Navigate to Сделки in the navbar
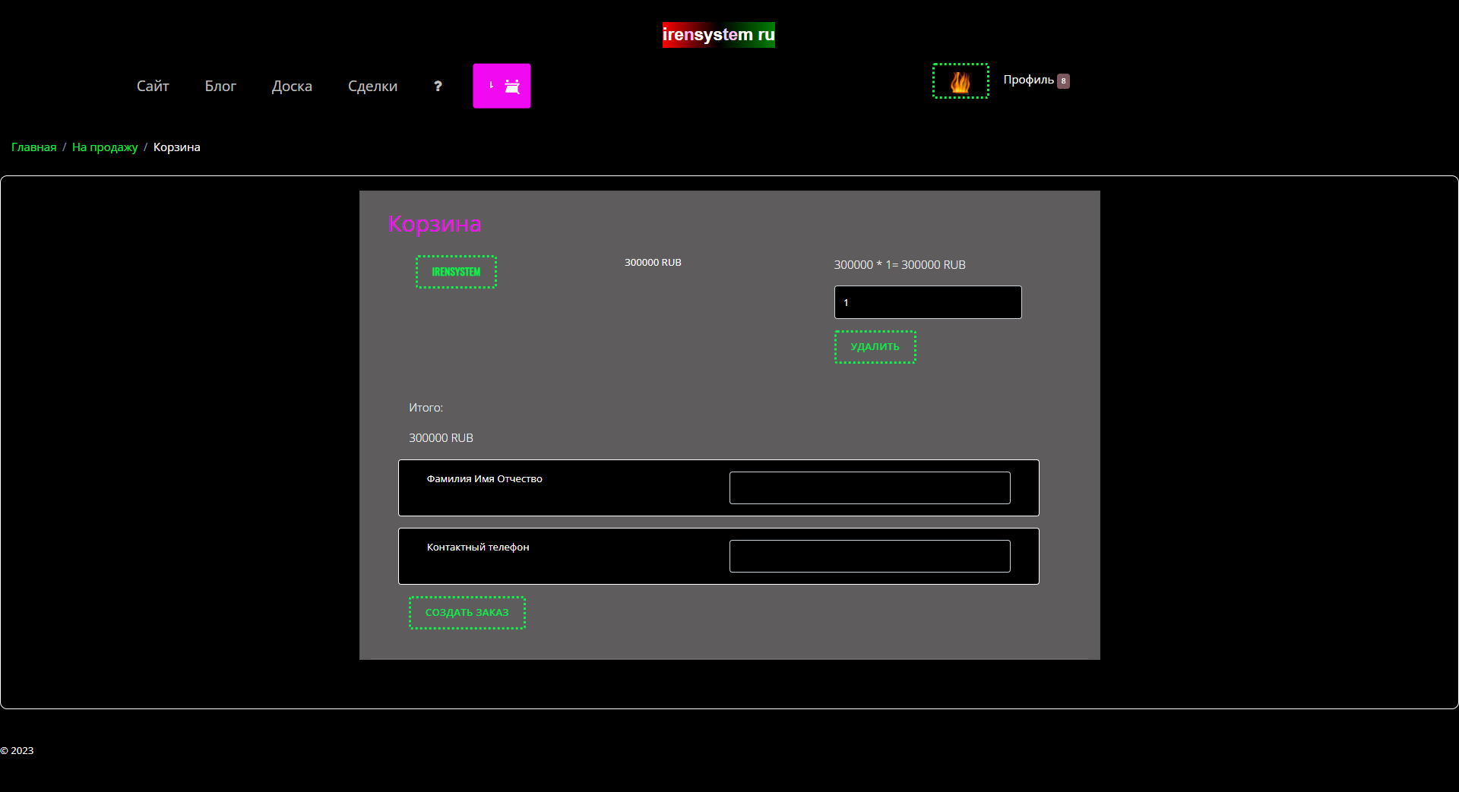 372,87
